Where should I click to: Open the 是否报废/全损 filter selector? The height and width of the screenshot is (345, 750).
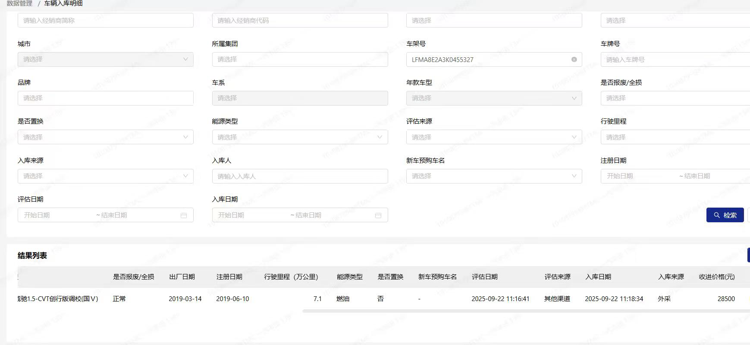click(x=675, y=98)
